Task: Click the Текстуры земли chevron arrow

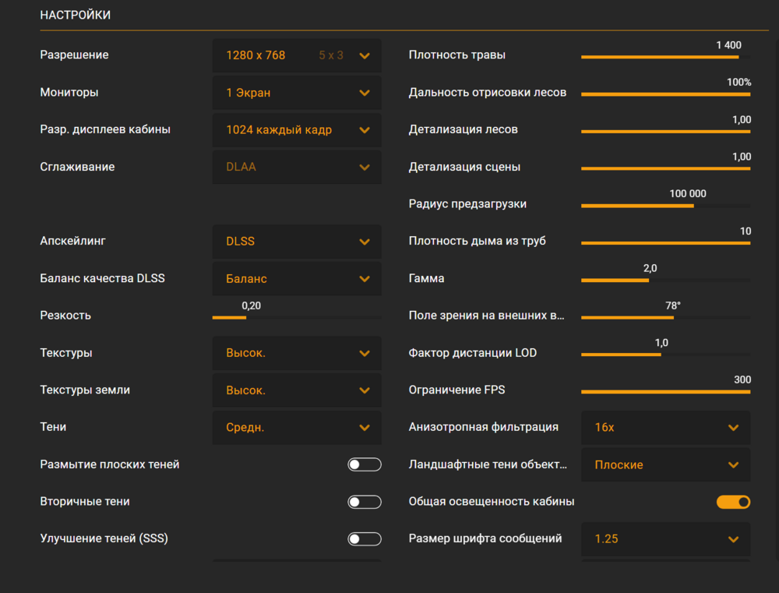Action: [365, 390]
